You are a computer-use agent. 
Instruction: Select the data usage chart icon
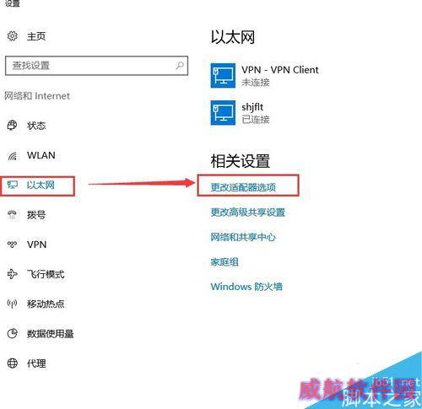12,333
